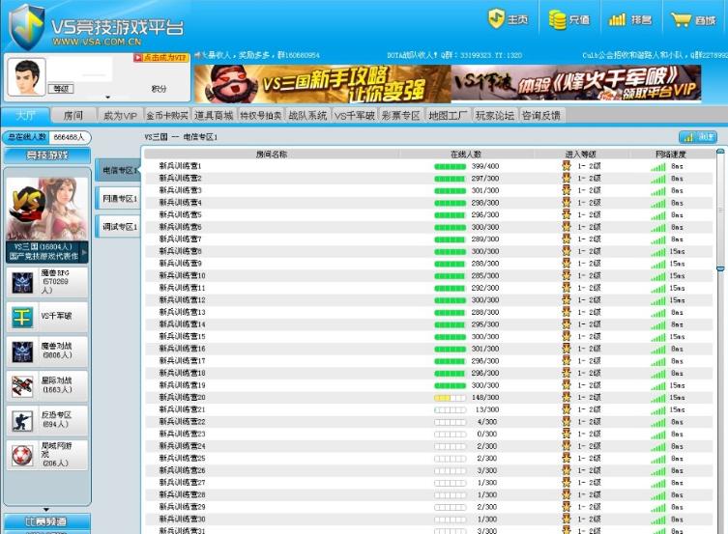This screenshot has height=534, width=728.
Task: Open the 地图工厂 tab
Action: (449, 116)
